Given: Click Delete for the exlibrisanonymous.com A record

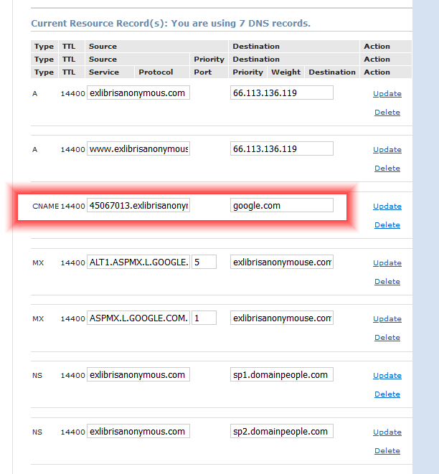Looking at the screenshot, I should pyautogui.click(x=387, y=113).
